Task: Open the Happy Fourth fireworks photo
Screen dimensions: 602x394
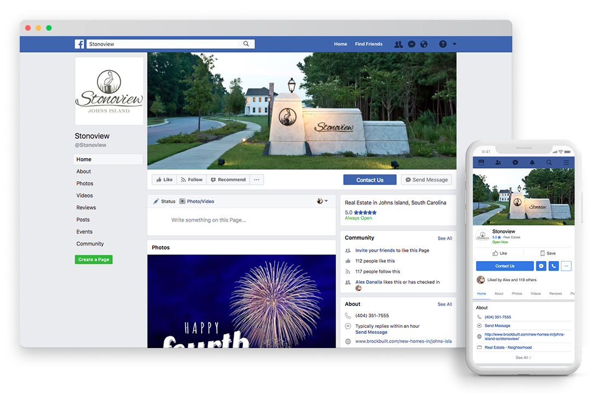Action: 241,301
